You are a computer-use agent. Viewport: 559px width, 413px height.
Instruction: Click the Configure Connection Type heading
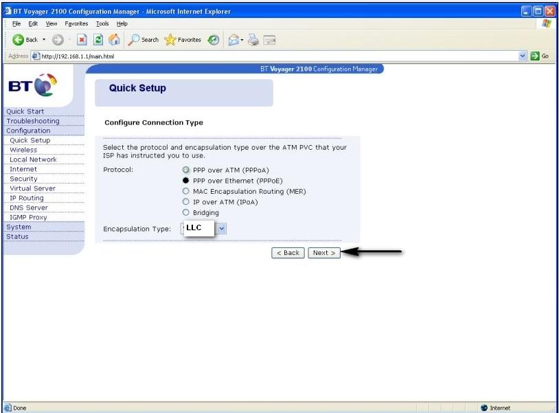coord(154,122)
